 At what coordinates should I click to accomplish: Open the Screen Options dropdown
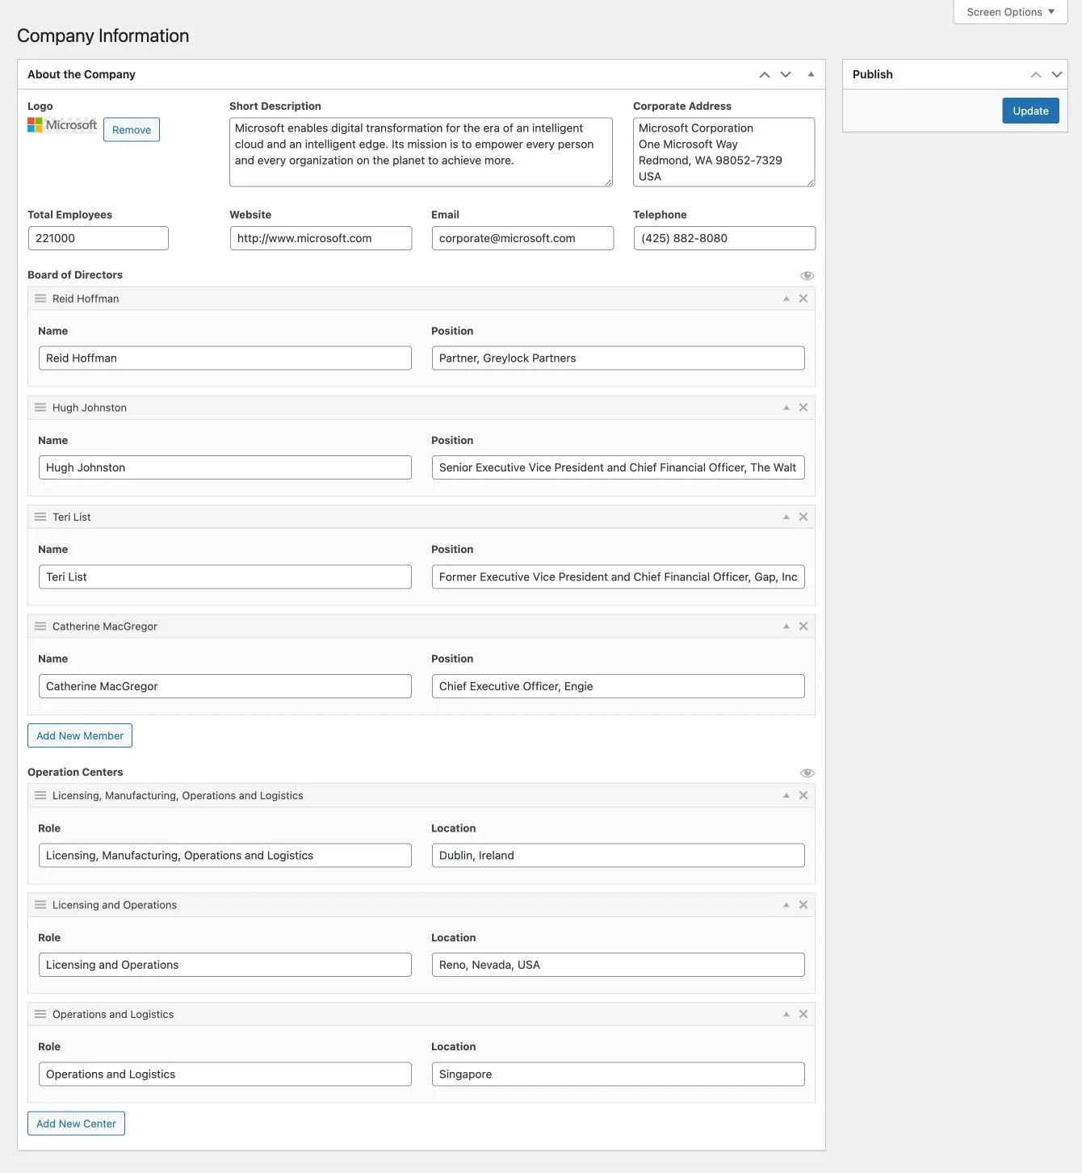1011,12
